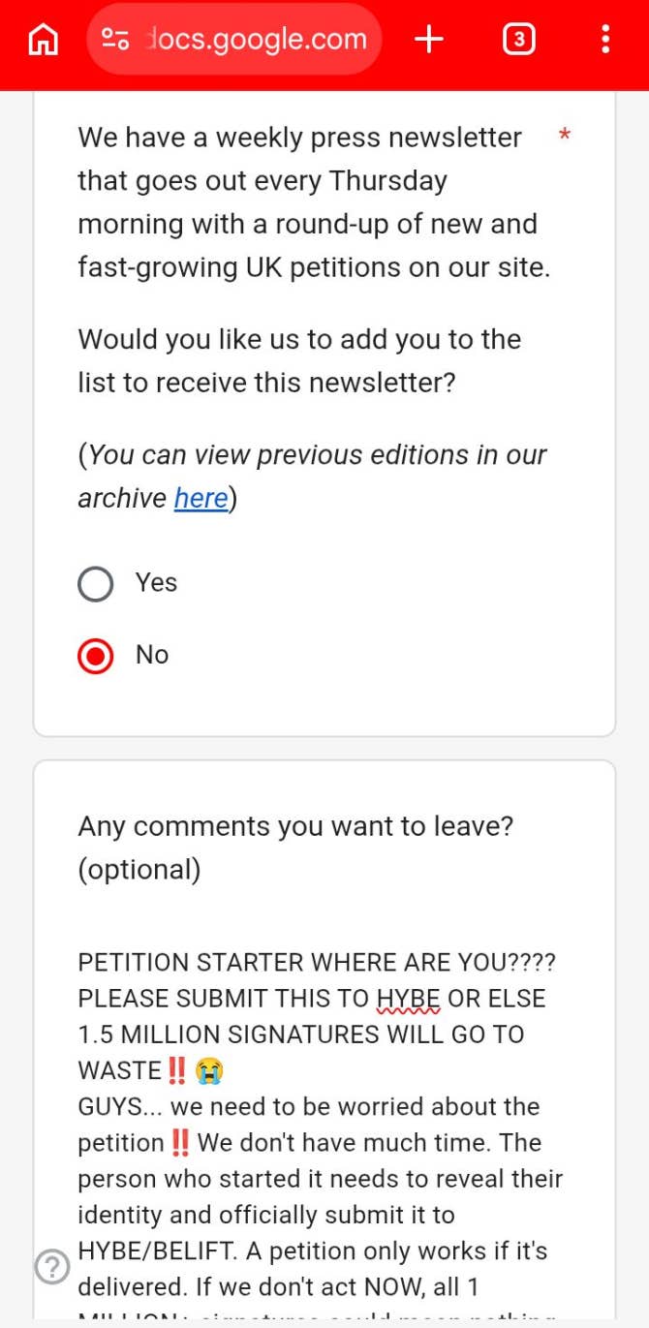Open tab switcher showing 3 tabs
Image resolution: width=649 pixels, height=1328 pixels.
coord(519,40)
